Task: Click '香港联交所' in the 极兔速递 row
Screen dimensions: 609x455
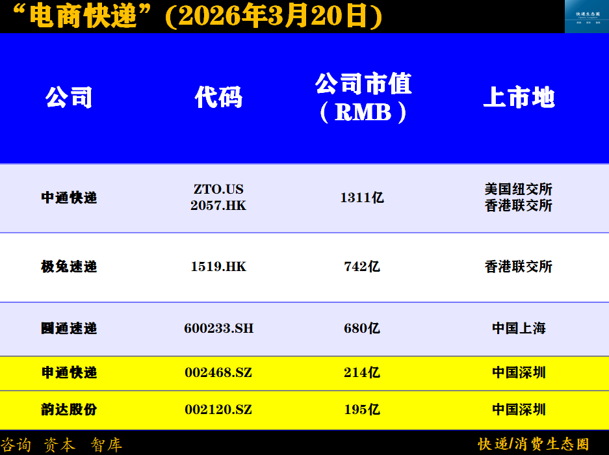Action: 519,266
